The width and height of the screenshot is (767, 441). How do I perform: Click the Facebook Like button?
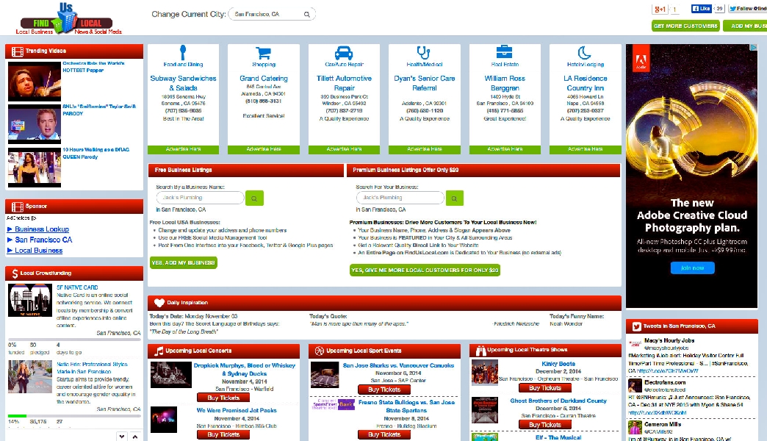click(701, 9)
